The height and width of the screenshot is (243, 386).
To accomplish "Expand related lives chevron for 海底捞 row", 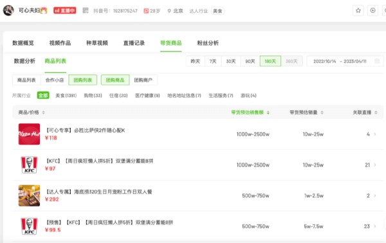I will (x=375, y=195).
